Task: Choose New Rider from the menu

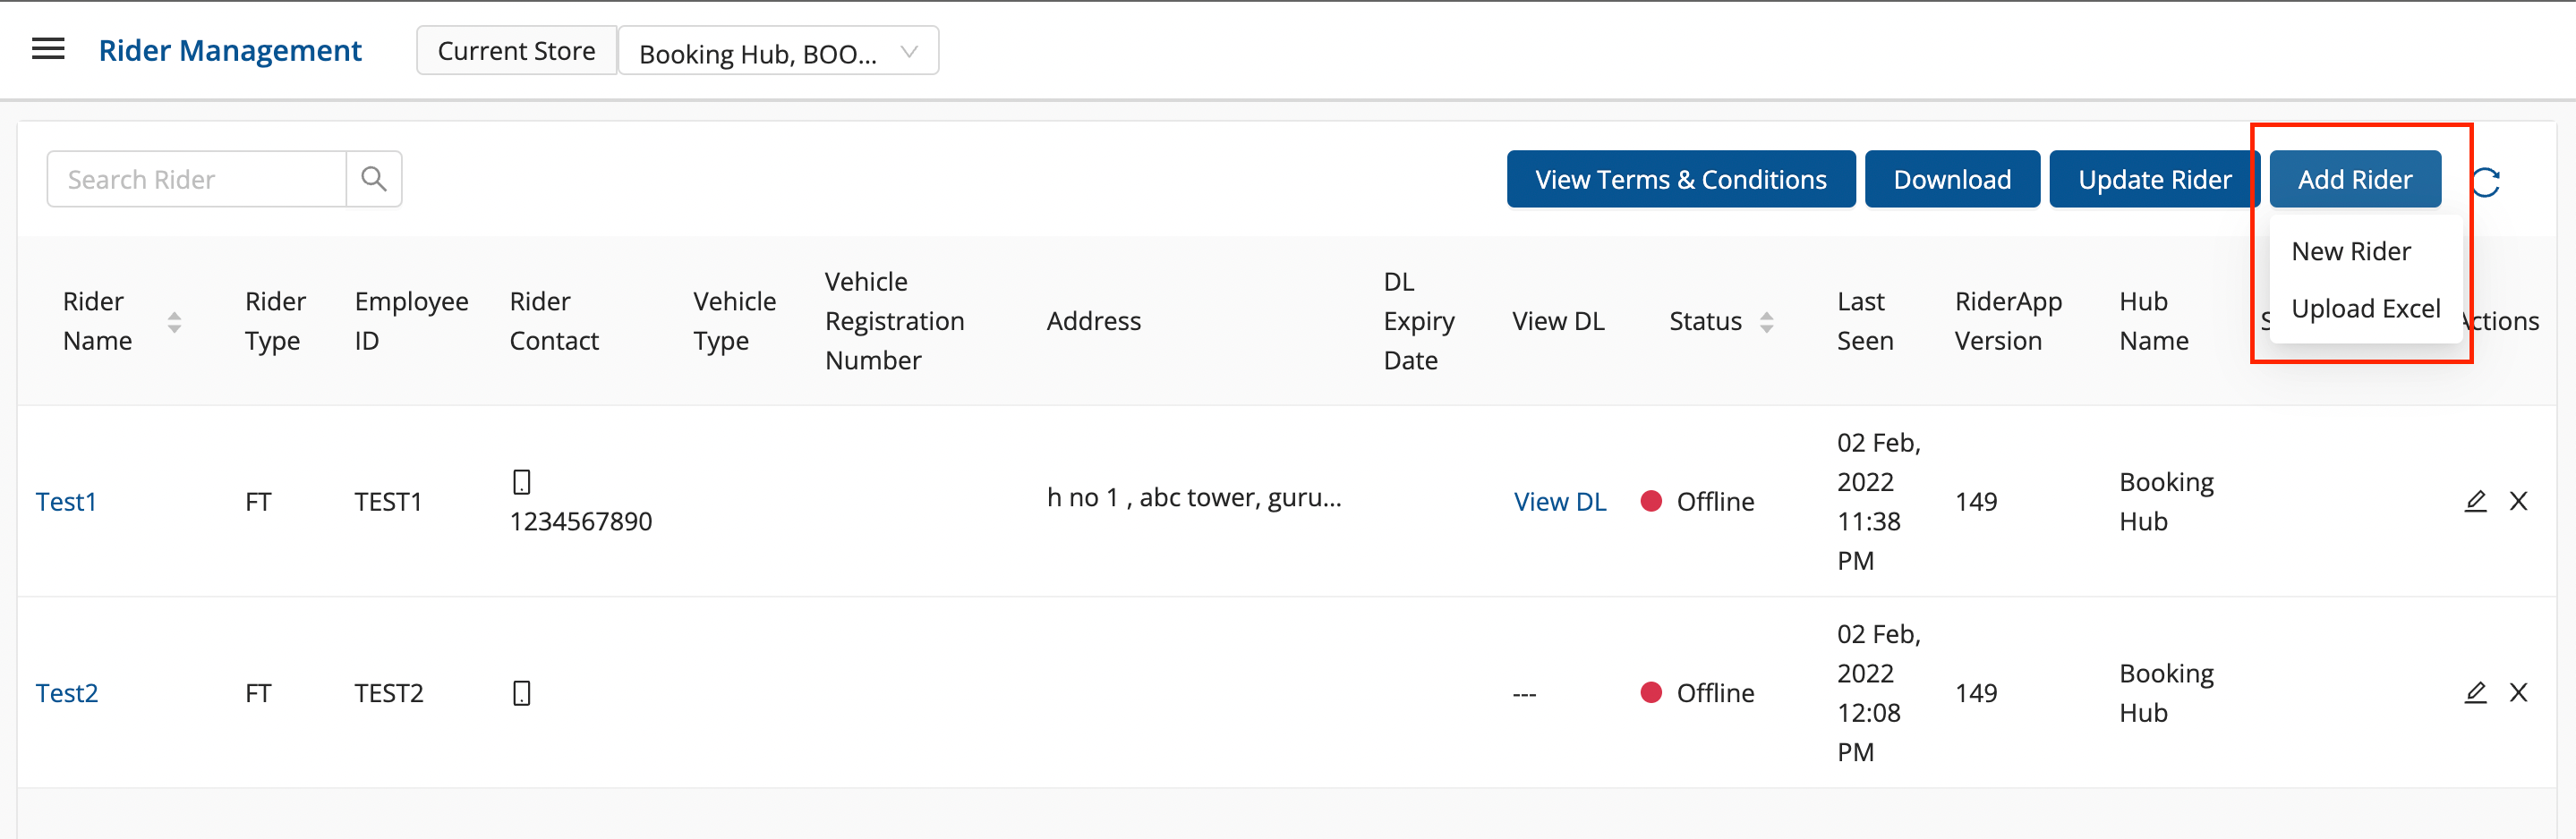Action: pos(2350,251)
